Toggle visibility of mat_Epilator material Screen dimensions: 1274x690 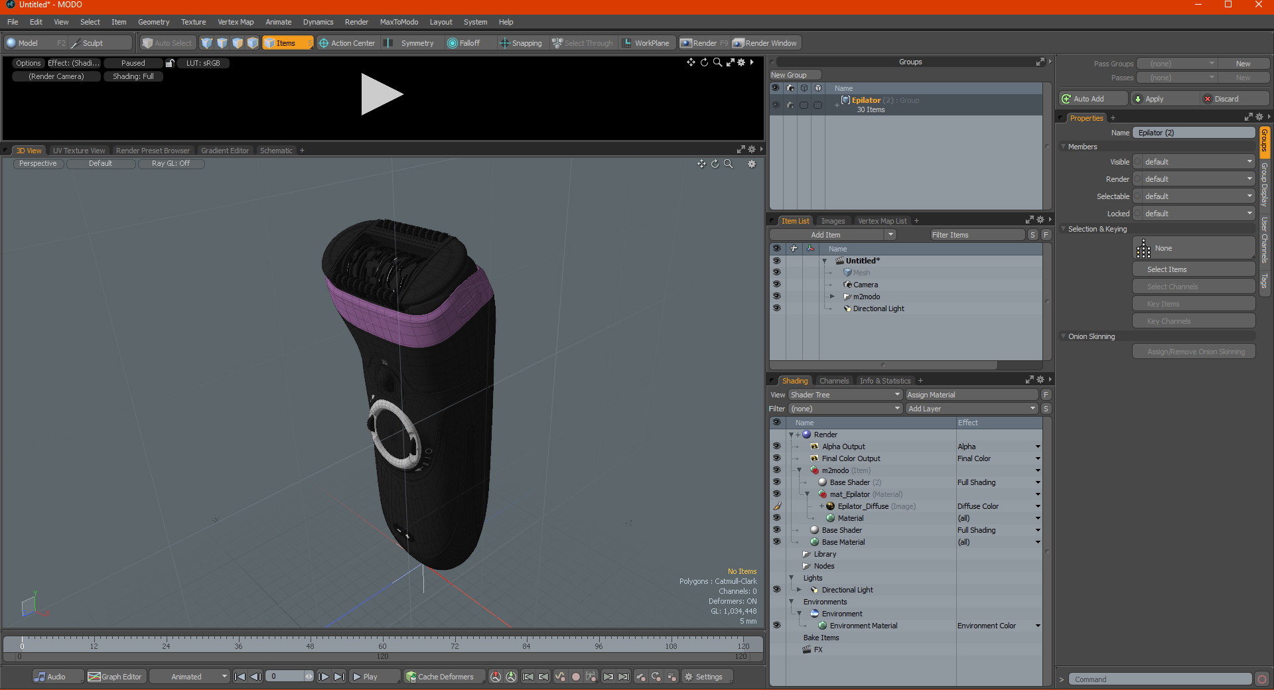pos(776,494)
